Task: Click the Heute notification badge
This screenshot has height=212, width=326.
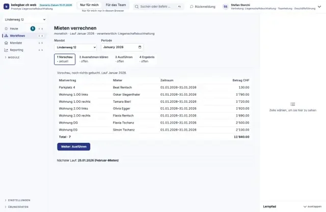Action: (x=33, y=28)
